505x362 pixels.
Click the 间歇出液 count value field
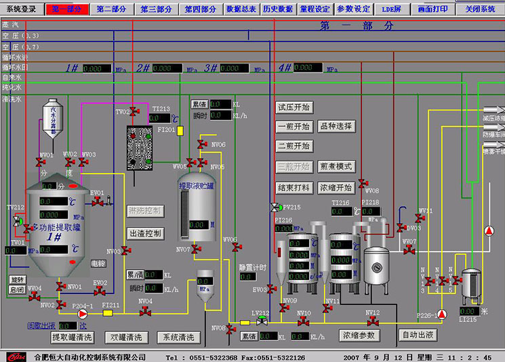(x=68, y=326)
